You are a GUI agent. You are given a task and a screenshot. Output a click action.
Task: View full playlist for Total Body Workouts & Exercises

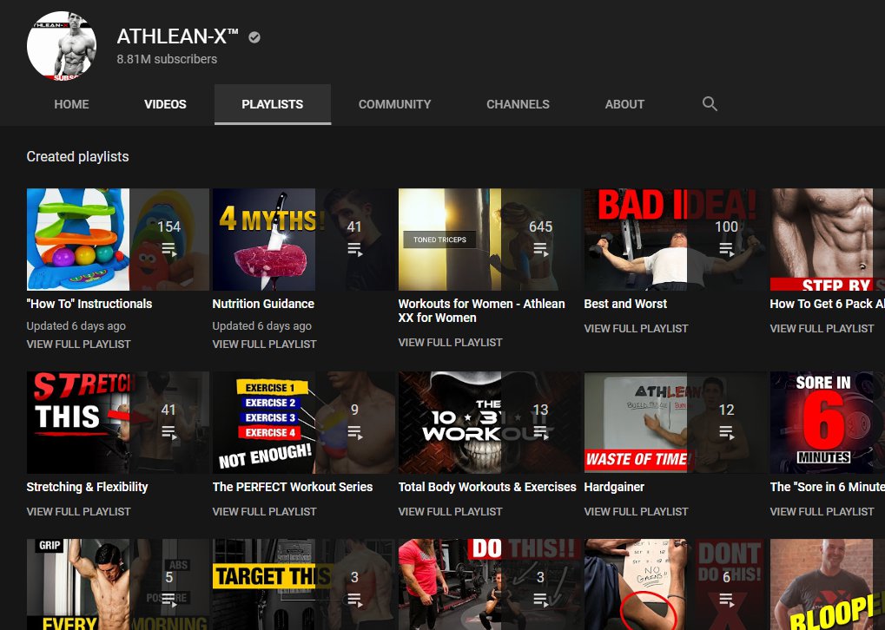pos(450,512)
